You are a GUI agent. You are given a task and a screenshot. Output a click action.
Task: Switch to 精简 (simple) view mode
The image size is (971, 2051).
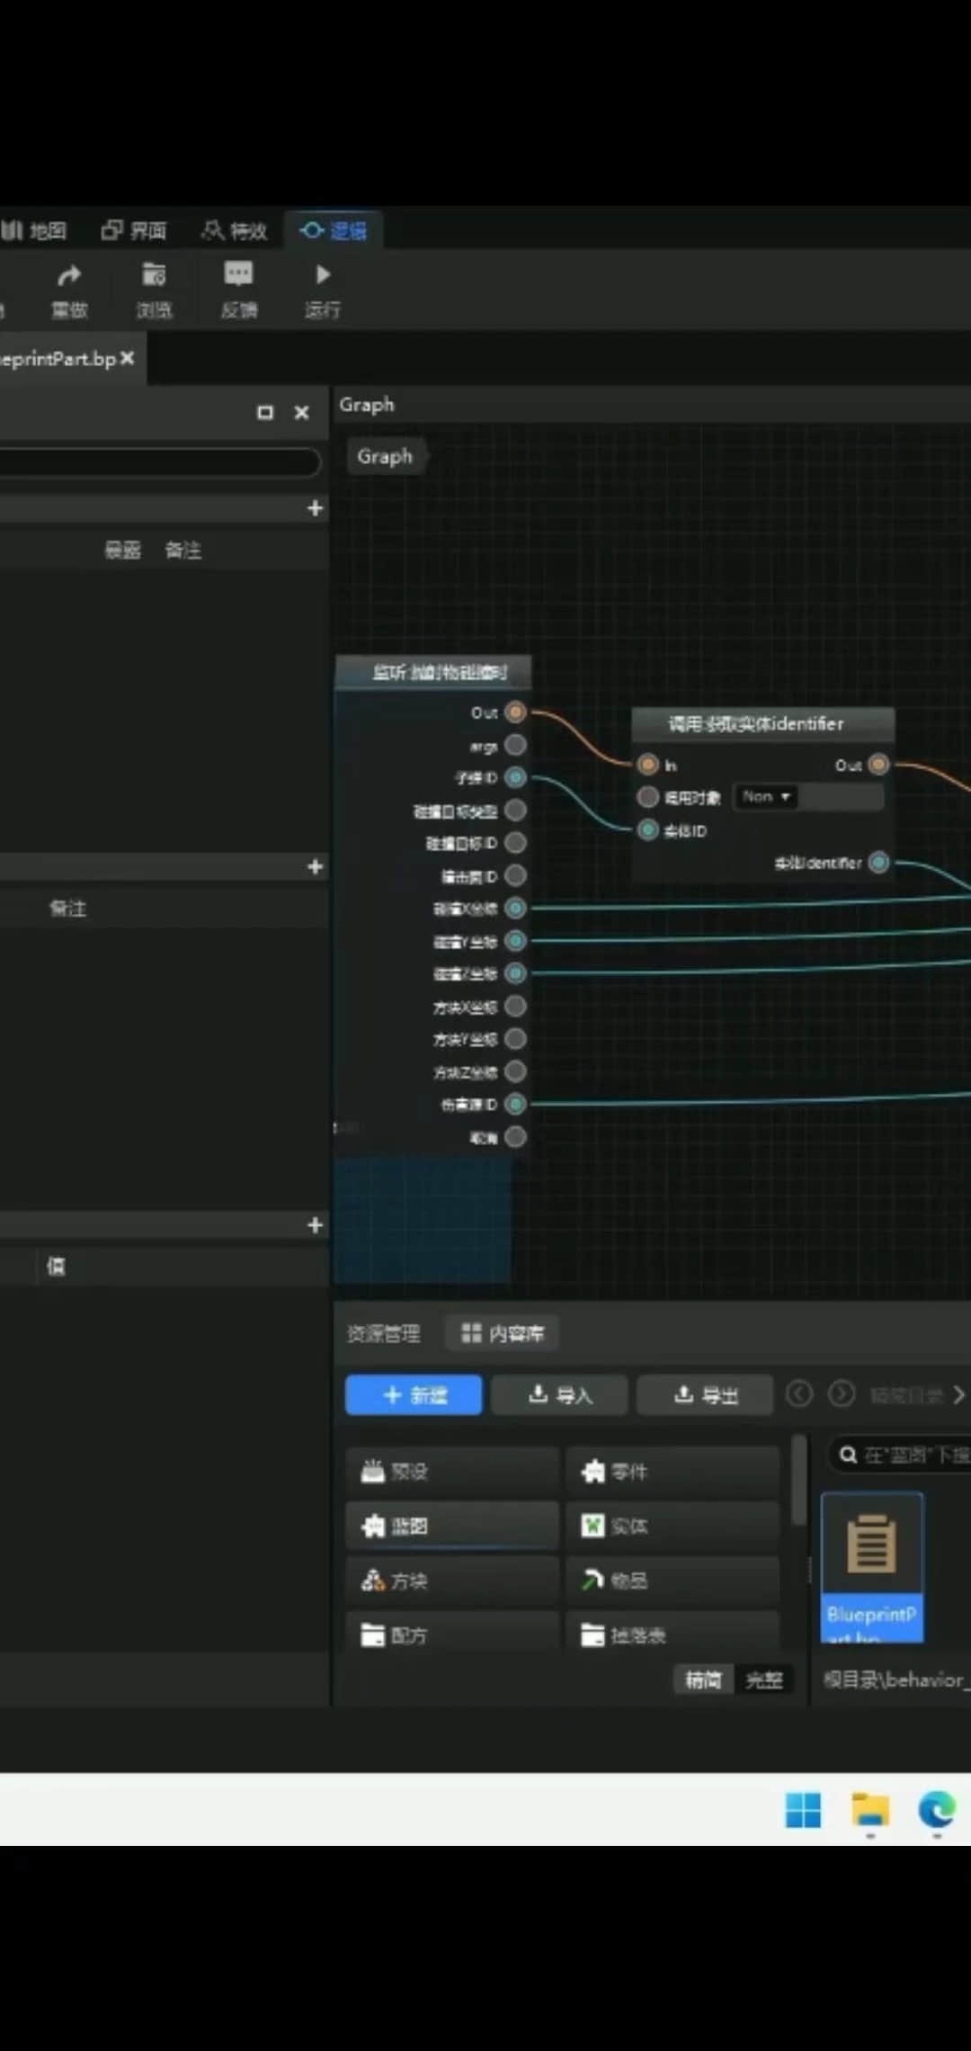click(x=703, y=1679)
